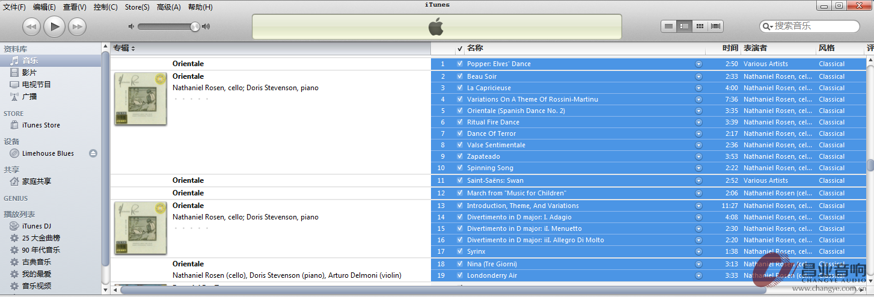Open dropdown arrow for Introduction, Theme, And Variations
The image size is (874, 297).
(x=698, y=206)
